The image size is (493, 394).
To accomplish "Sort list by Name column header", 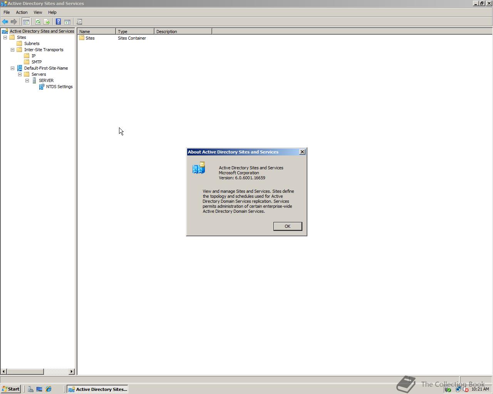I will coord(96,32).
